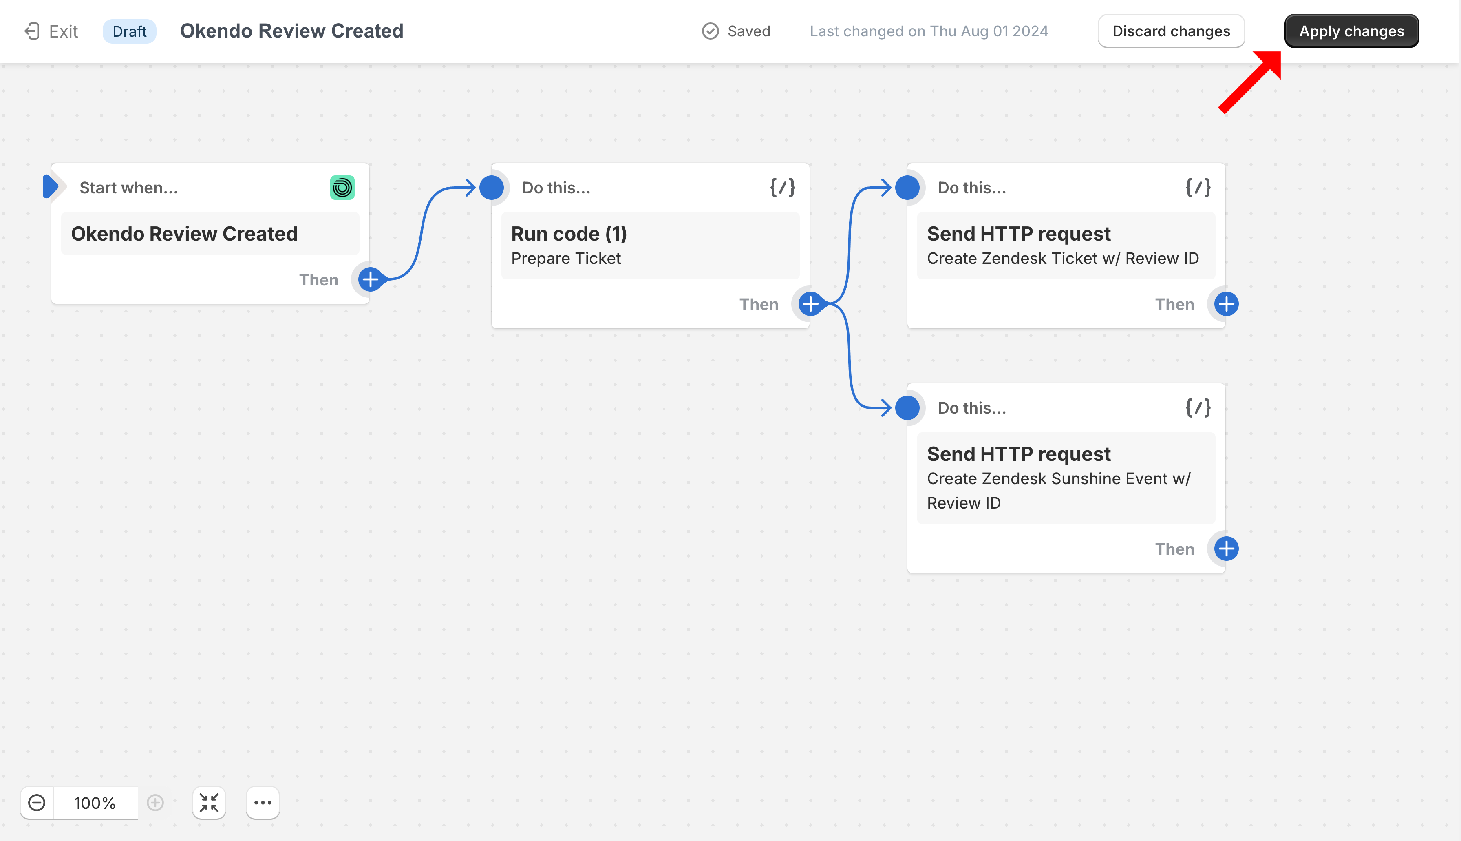Click code icon on Run code card
The width and height of the screenshot is (1461, 841).
coord(782,188)
